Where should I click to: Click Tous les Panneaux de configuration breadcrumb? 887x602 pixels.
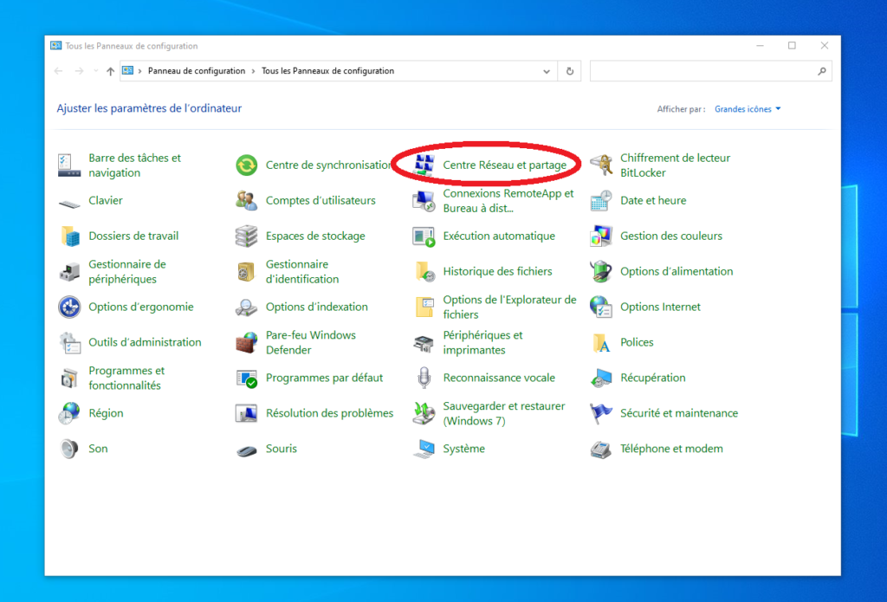coord(327,71)
